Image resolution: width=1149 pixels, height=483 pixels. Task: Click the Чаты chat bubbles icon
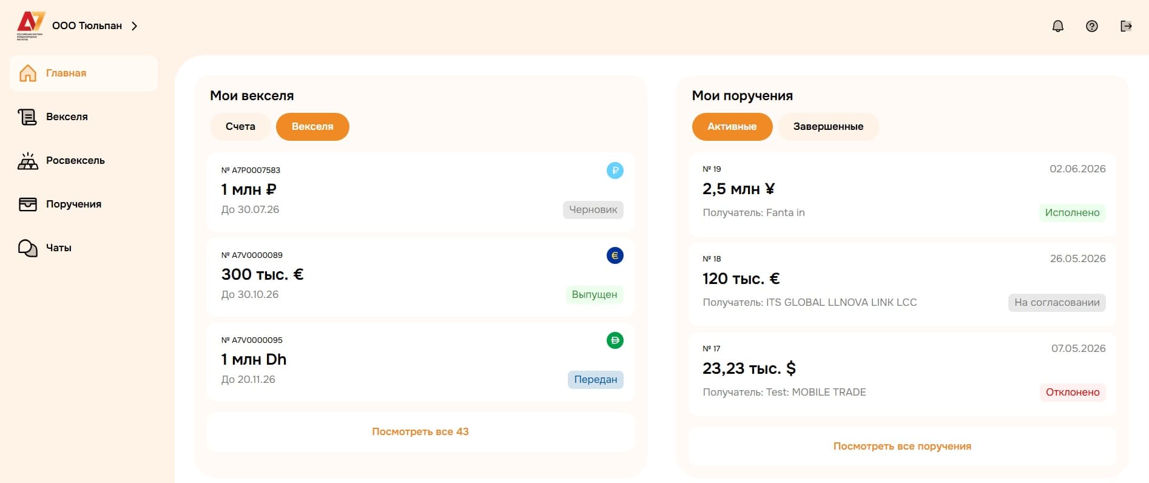pyautogui.click(x=28, y=248)
